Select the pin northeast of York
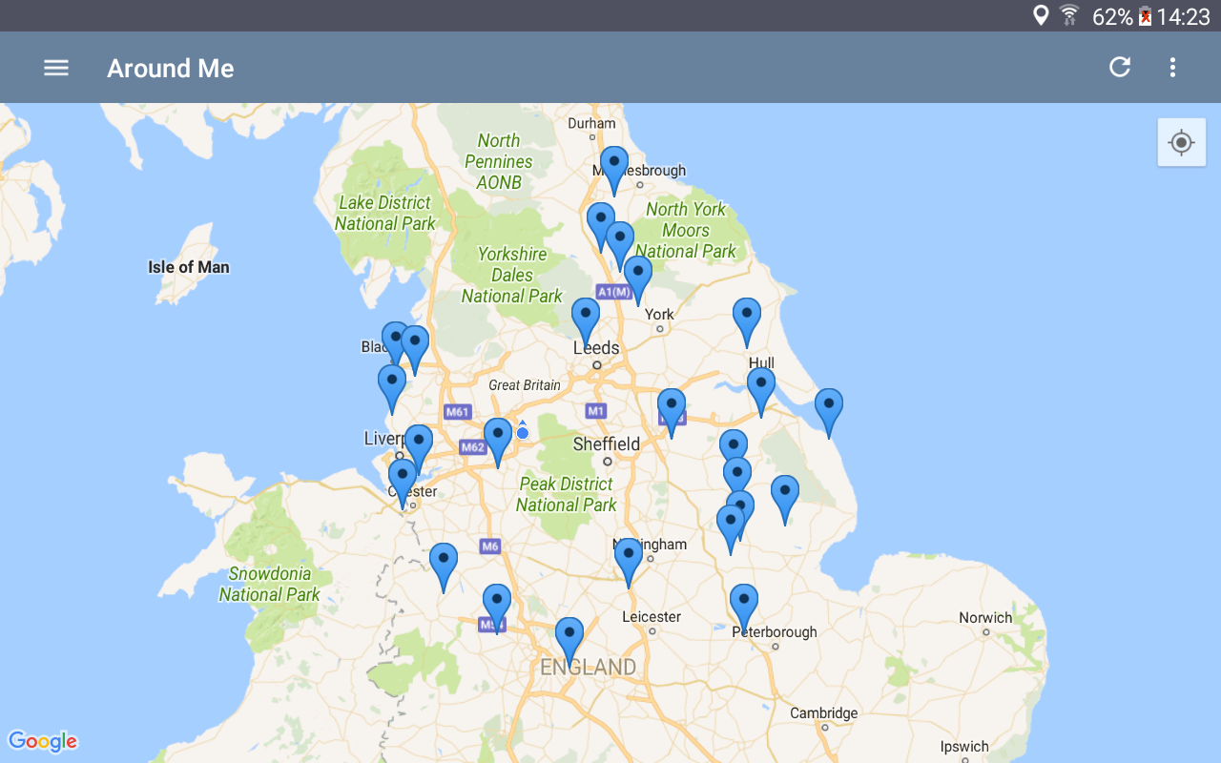Screen dimensions: 1221x763 point(747,322)
